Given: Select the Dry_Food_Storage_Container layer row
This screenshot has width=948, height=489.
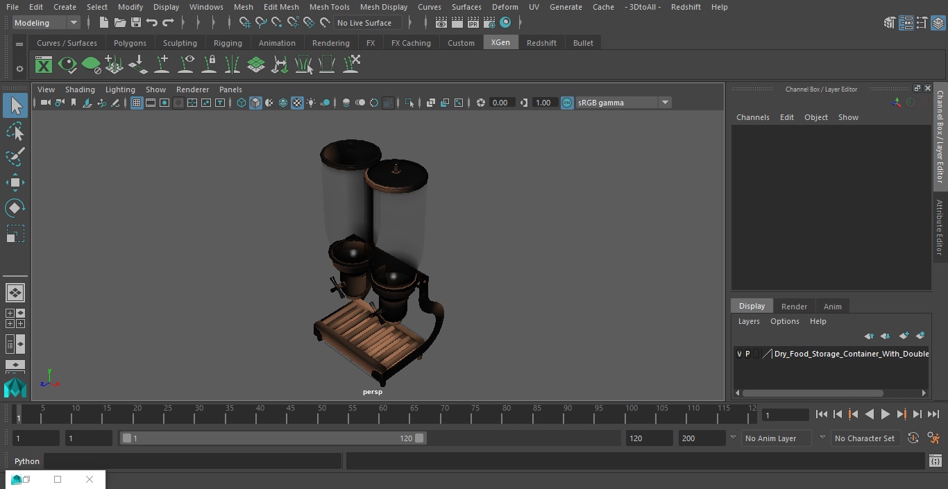Looking at the screenshot, I should click(831, 354).
